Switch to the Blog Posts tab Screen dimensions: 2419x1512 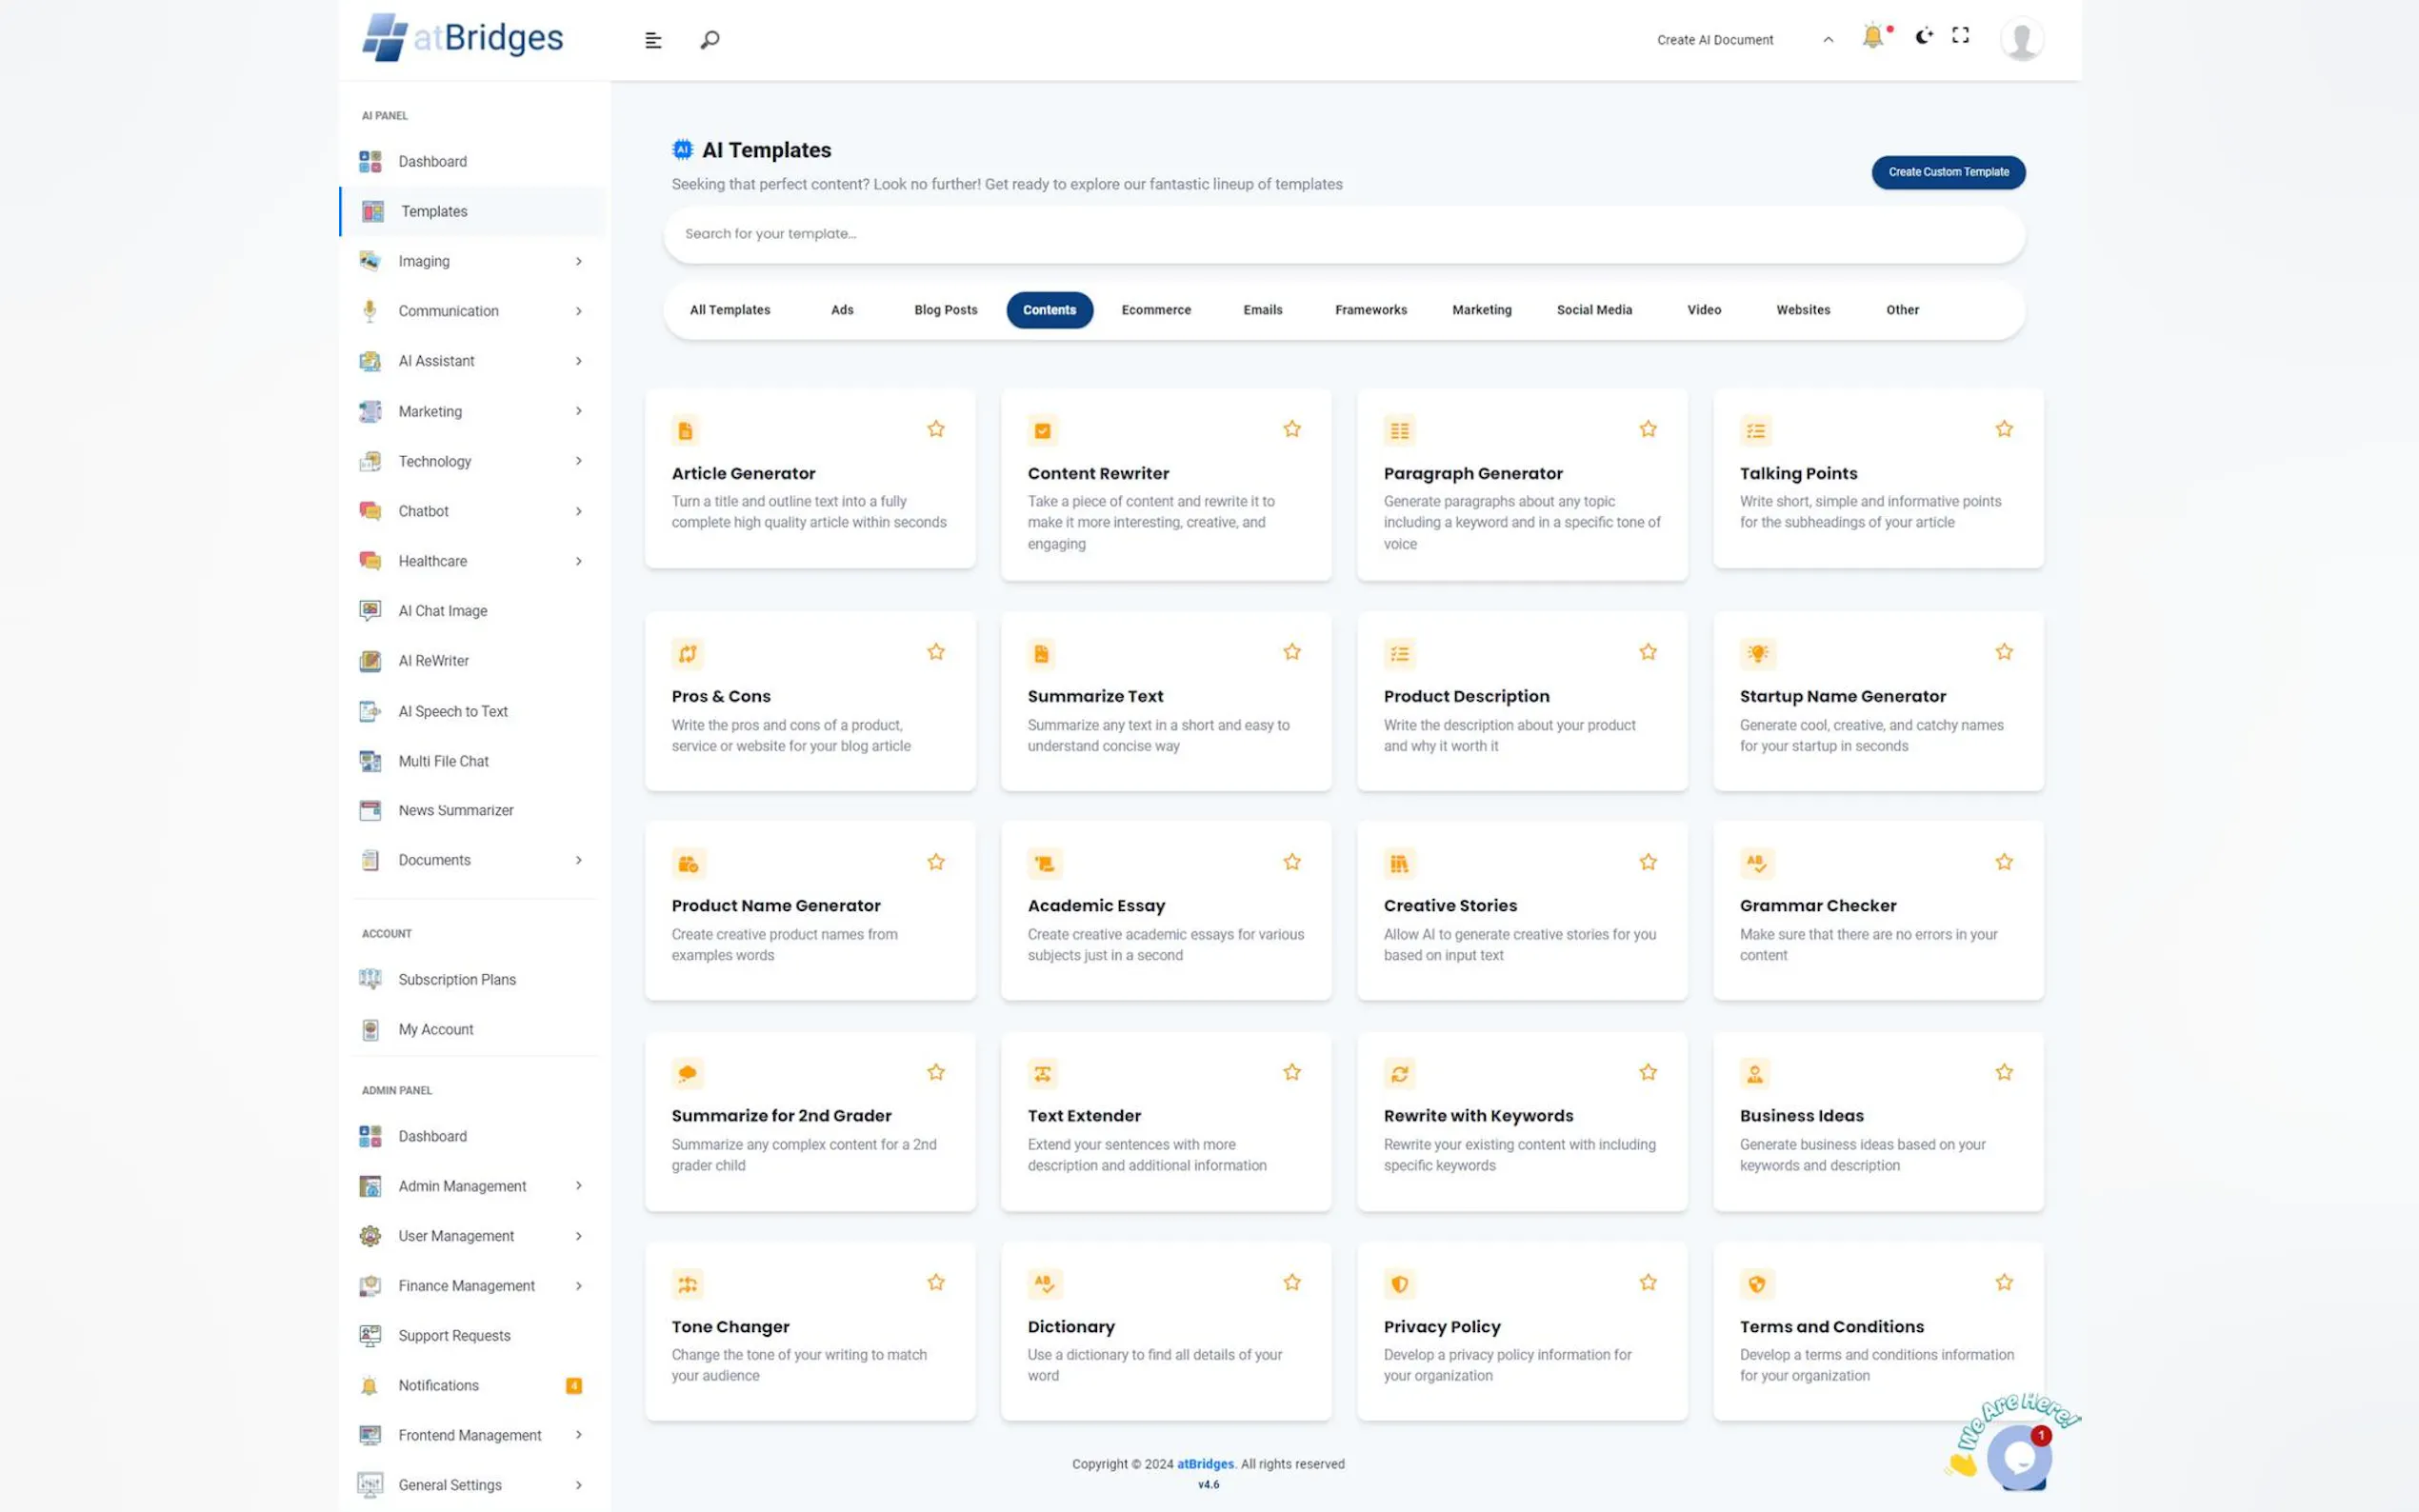(945, 310)
